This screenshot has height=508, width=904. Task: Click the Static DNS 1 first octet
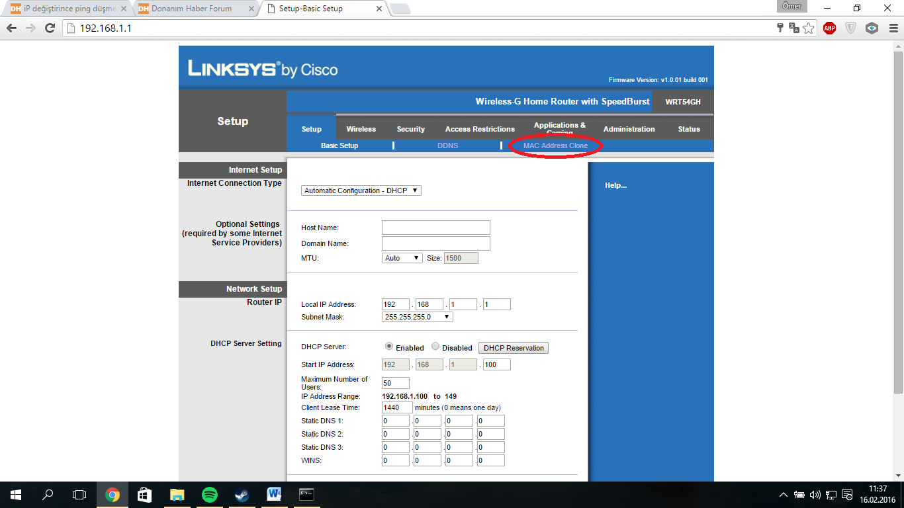tap(396, 421)
